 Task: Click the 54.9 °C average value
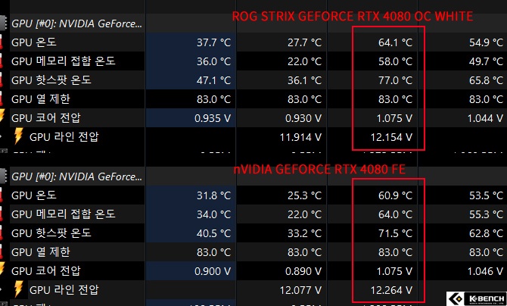[487, 42]
